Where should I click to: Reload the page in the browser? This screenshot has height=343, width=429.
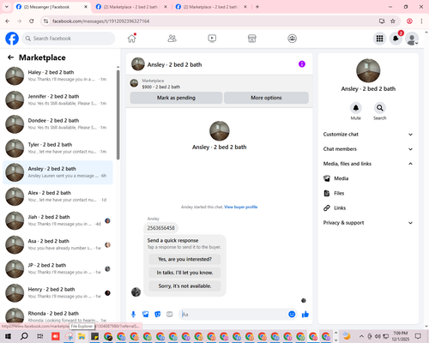pyautogui.click(x=32, y=21)
